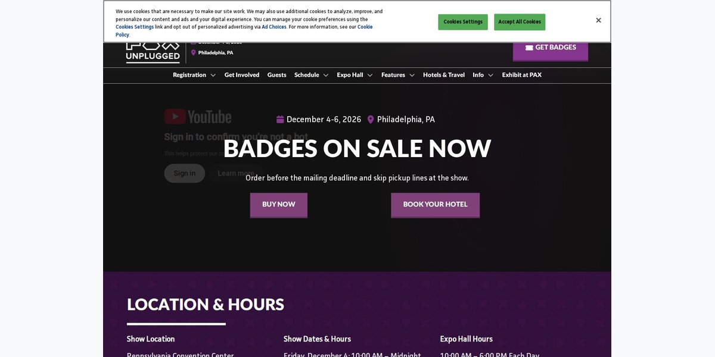The image size is (715, 357).
Task: Open the Schedule nav item
Action: pos(307,75)
